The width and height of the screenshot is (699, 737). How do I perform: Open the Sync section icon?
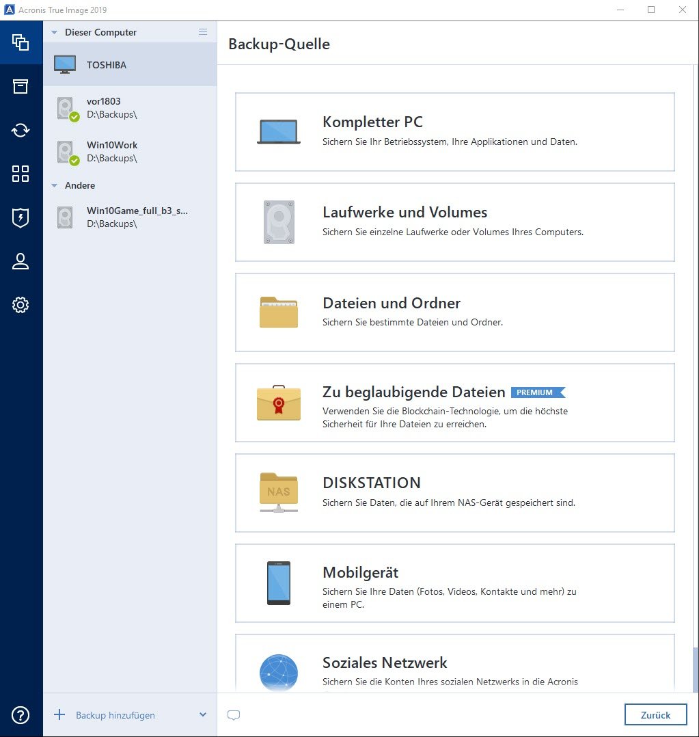20,130
